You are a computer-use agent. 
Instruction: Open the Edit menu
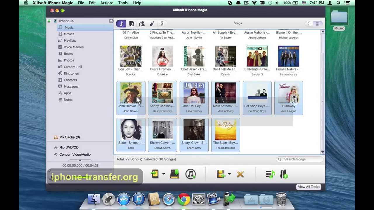[92, 3]
